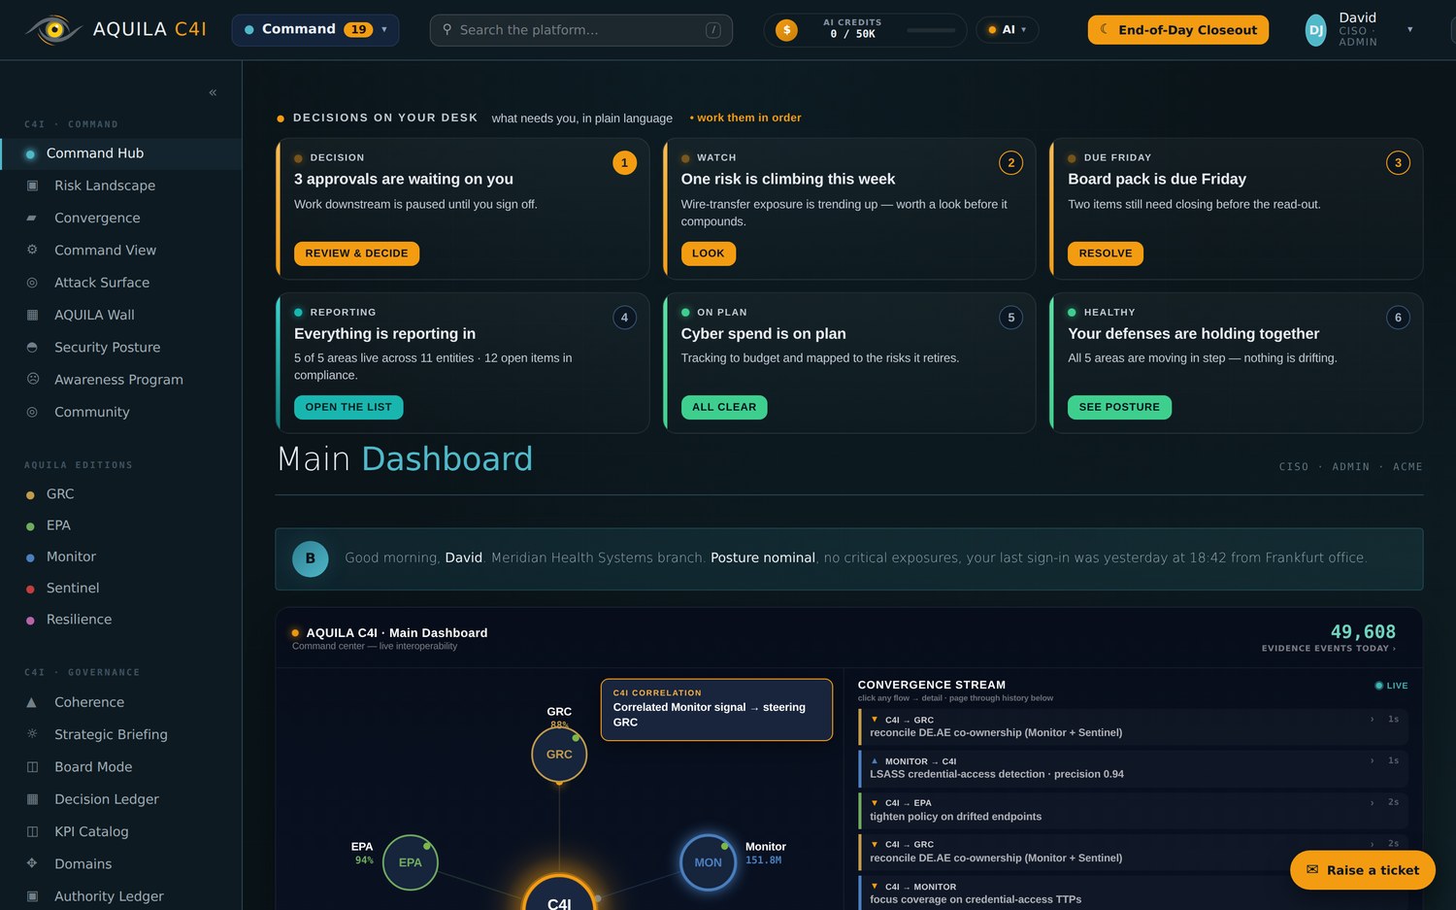This screenshot has height=910, width=1456.
Task: Click 'Board pack is due Friday' heading
Action: point(1157,179)
